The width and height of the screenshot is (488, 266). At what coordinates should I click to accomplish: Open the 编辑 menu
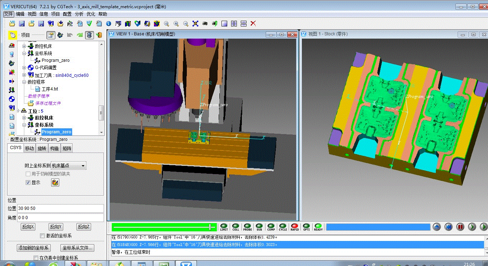[20, 14]
